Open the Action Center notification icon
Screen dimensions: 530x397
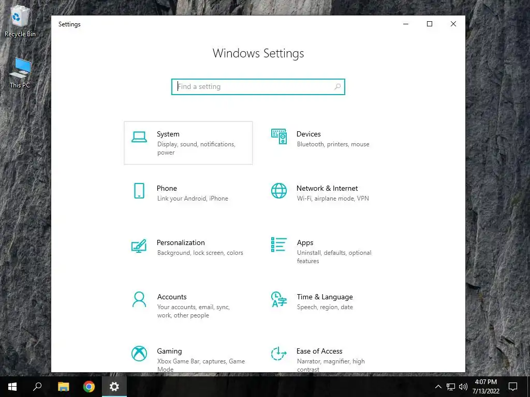point(513,387)
